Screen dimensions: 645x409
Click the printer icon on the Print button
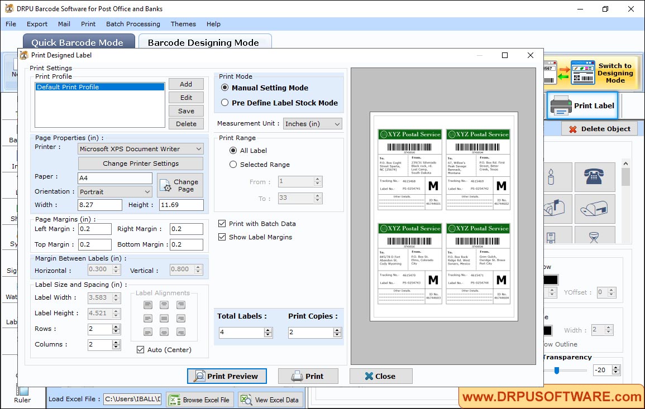pos(297,376)
